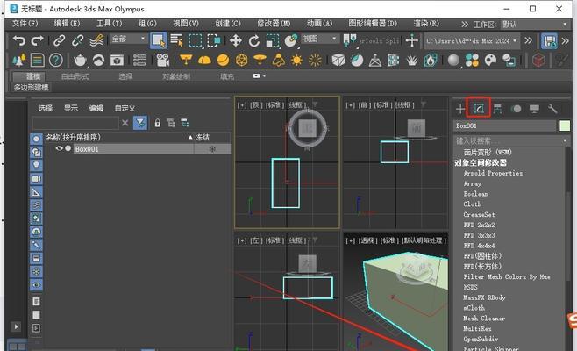577x351 pixels.
Task: Select the Link tool icon
Action: (59, 40)
